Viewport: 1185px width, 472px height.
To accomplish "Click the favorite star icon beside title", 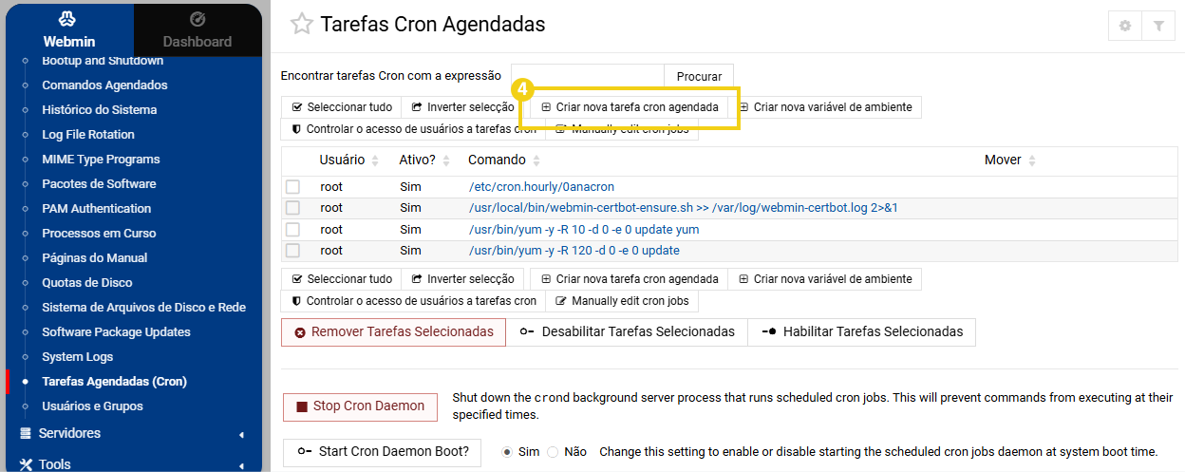I will tap(301, 25).
